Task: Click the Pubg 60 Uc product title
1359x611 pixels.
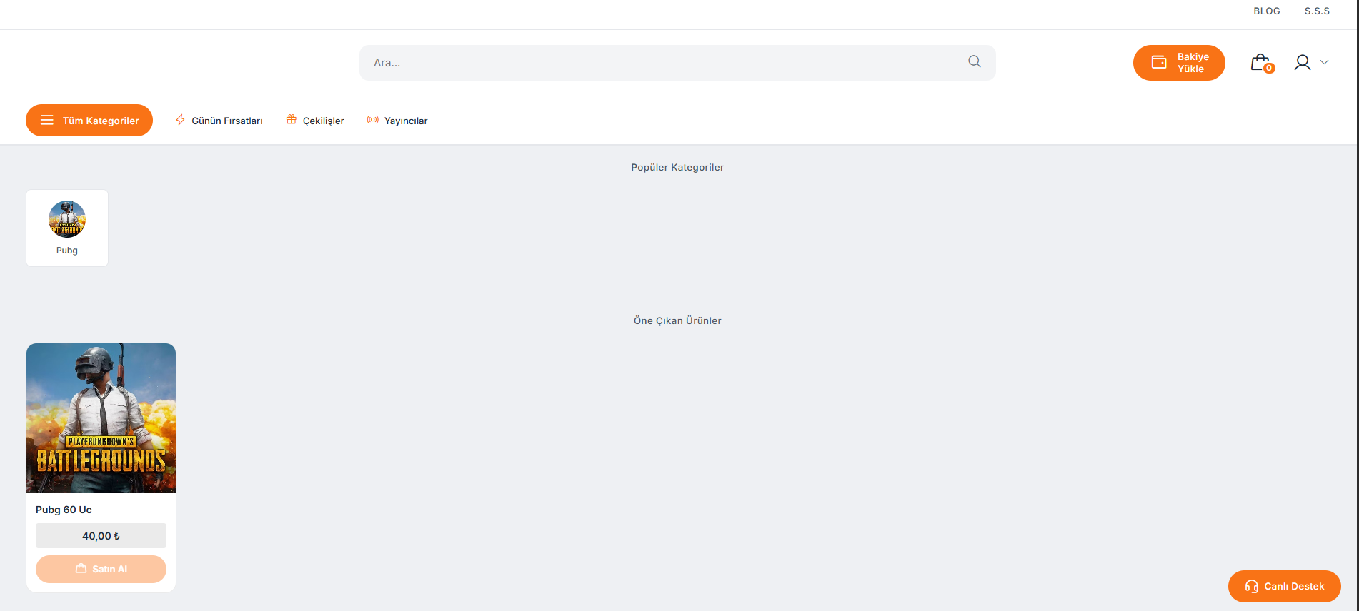Action: pyautogui.click(x=64, y=510)
